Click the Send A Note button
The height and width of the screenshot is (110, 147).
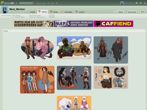131,12
